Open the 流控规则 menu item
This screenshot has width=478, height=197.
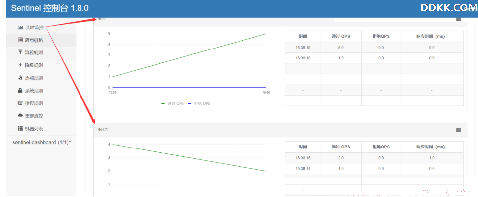click(41, 52)
